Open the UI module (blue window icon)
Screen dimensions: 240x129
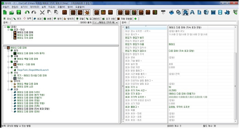click(213, 12)
